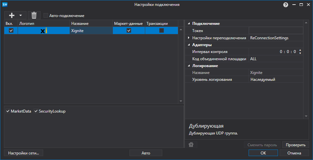Confirm with the OK button
The height and width of the screenshot is (160, 313).
pyautogui.click(x=263, y=153)
